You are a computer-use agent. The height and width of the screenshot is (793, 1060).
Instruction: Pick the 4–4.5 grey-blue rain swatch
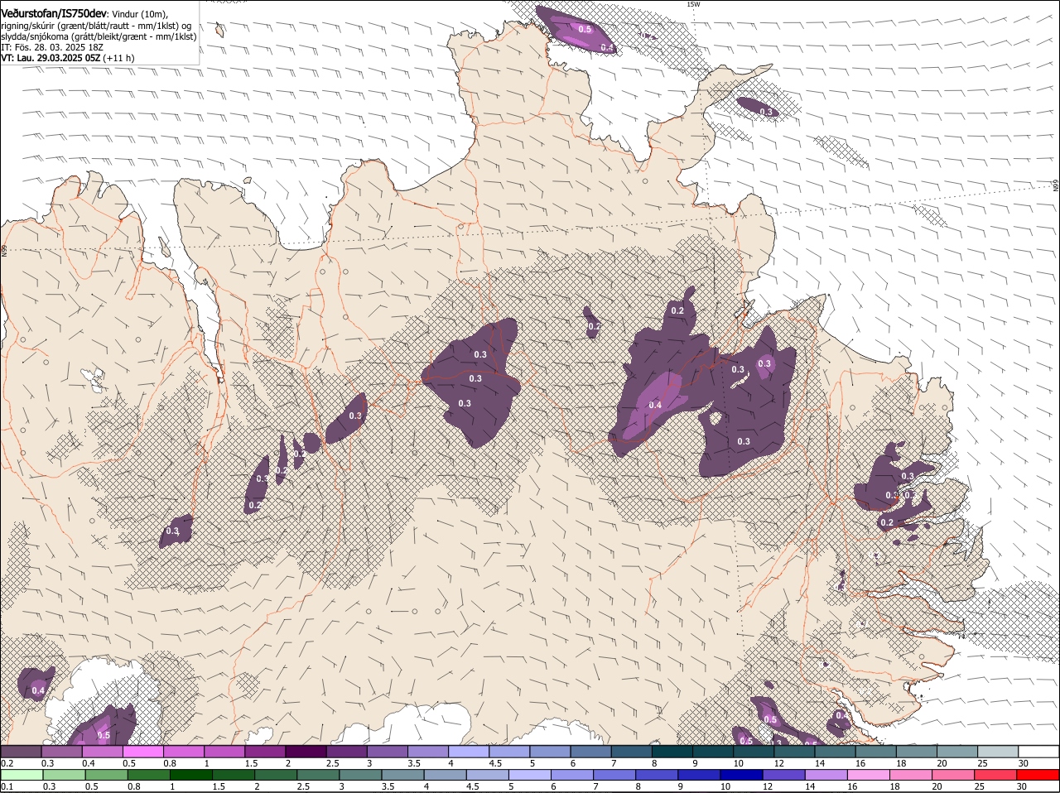pyautogui.click(x=445, y=775)
